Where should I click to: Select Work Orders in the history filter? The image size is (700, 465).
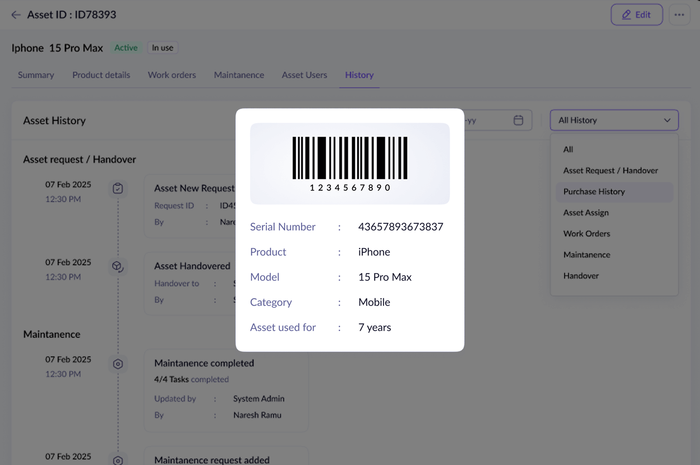click(x=586, y=234)
